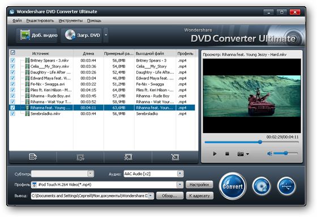Click the play button in the preview
The image size is (317, 217).
(215, 154)
